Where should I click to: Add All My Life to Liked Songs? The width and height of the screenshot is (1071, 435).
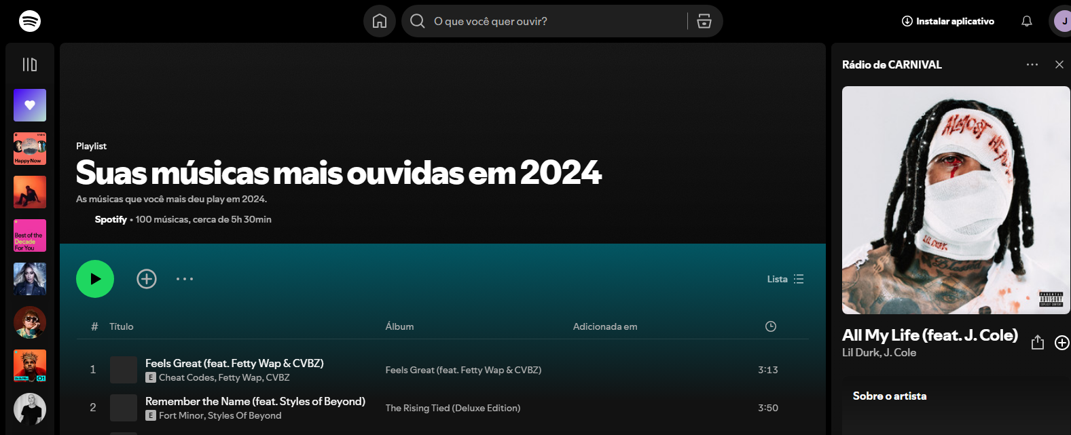[x=1061, y=343]
